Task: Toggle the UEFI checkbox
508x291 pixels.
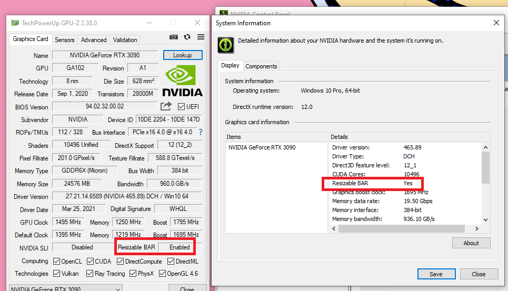Action: [181, 106]
